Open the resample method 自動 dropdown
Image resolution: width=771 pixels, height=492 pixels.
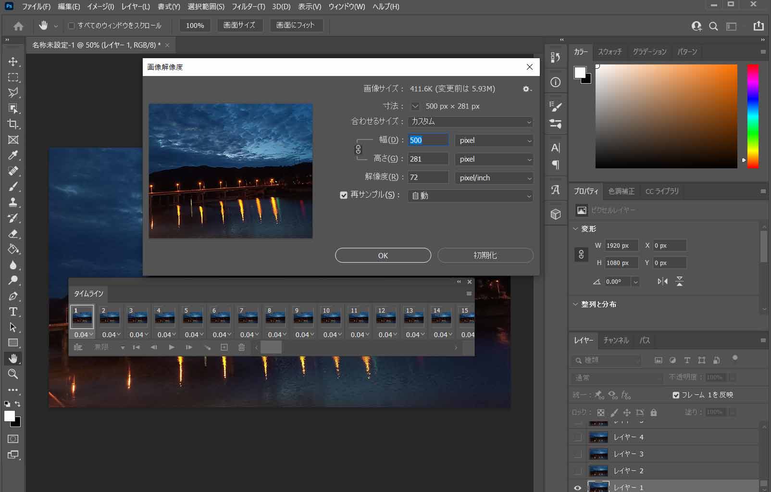tap(471, 196)
